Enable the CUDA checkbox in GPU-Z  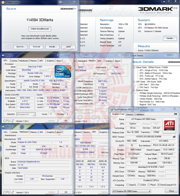pos(139,185)
